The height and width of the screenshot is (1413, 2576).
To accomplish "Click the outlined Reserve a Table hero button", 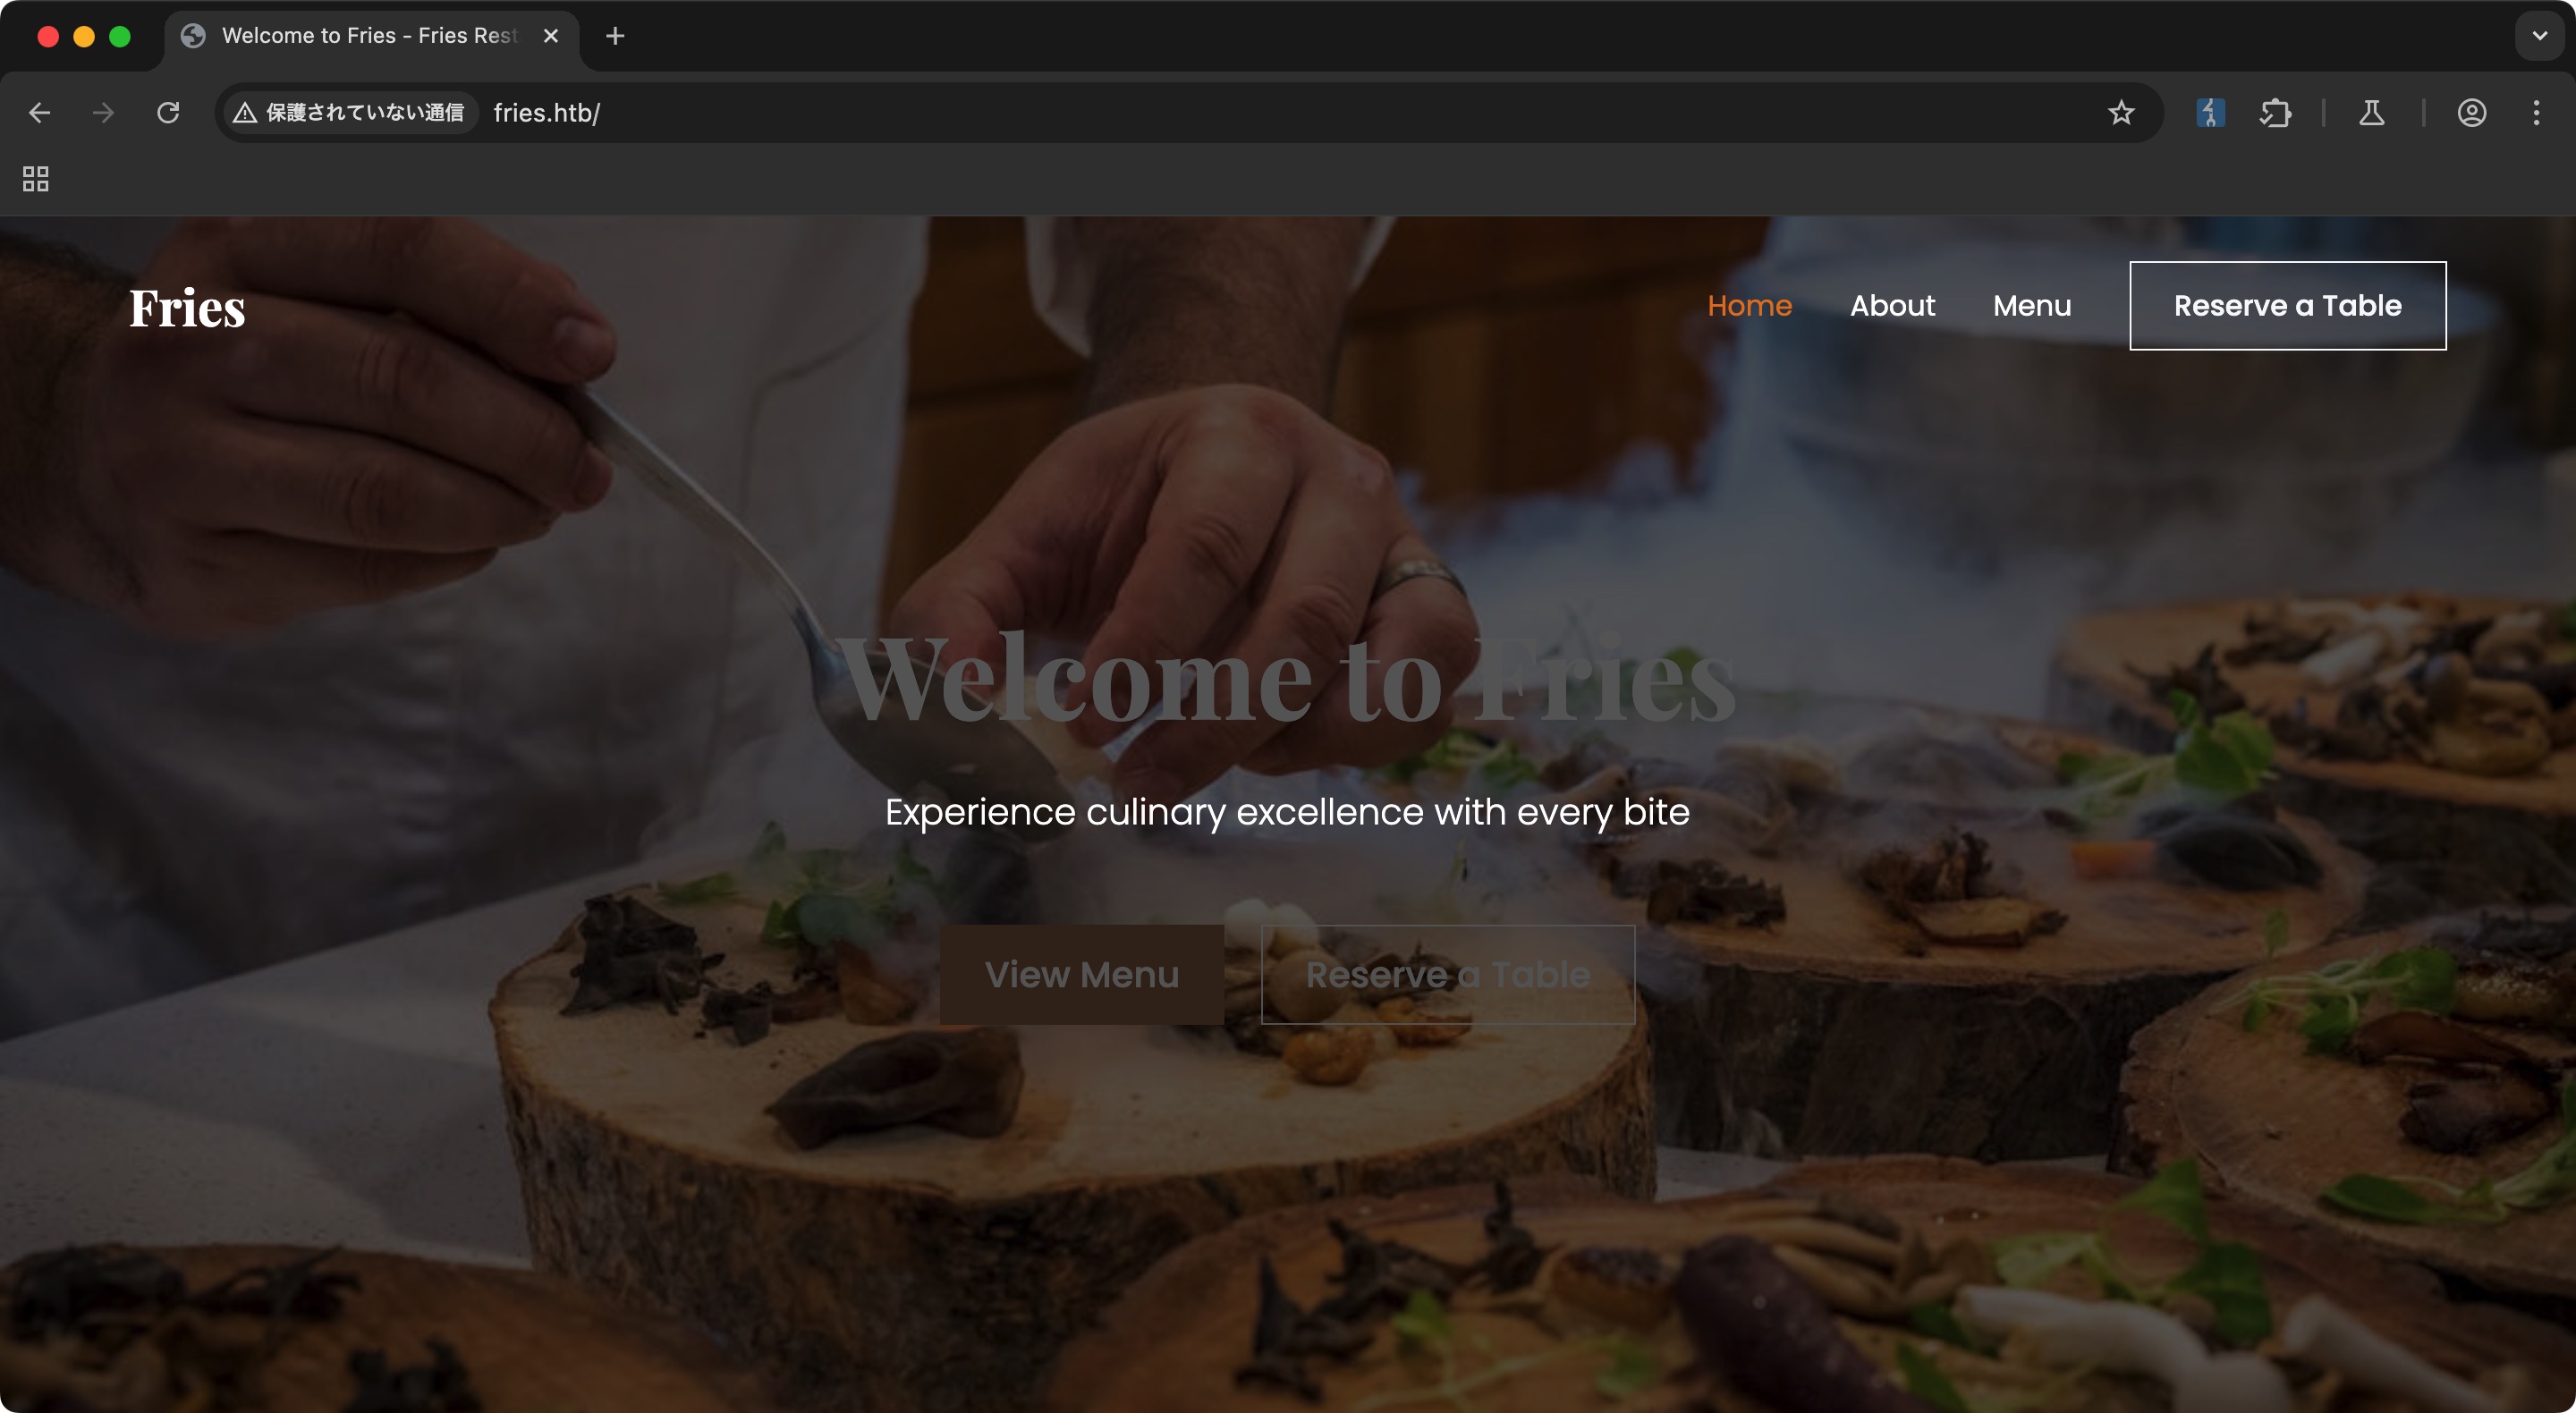I will point(1448,974).
